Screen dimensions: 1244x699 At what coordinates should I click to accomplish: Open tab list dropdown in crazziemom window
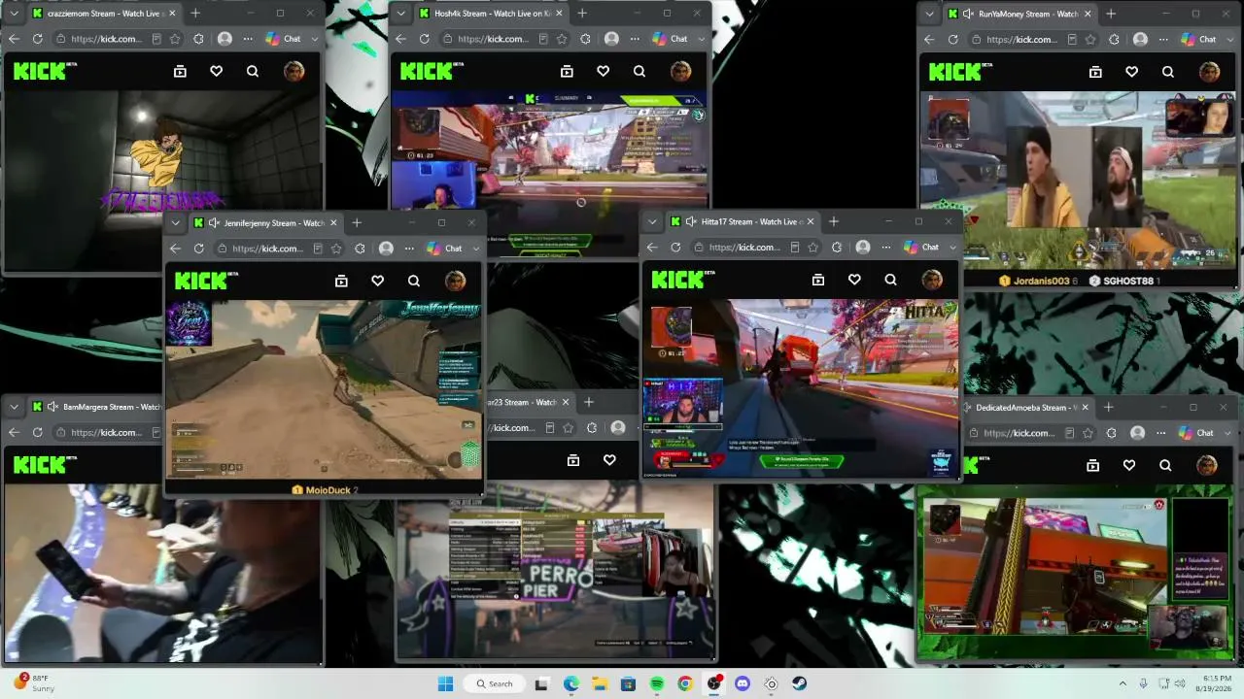(13, 14)
